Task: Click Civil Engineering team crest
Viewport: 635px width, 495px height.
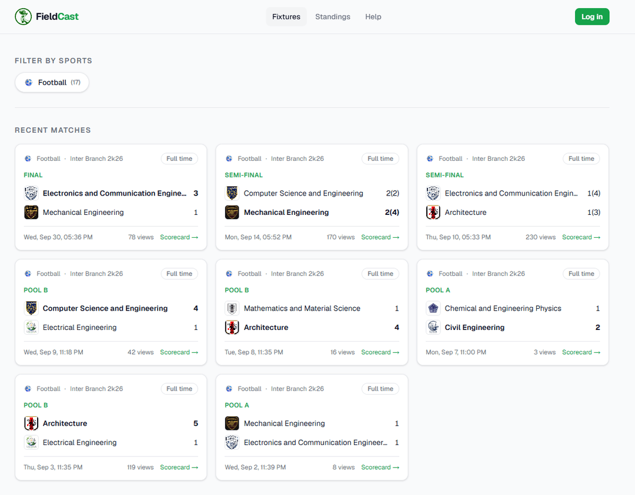Action: coord(433,327)
